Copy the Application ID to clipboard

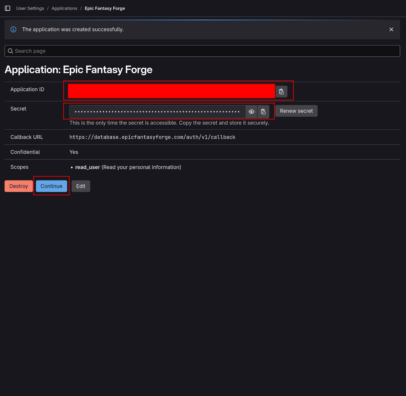pos(281,91)
